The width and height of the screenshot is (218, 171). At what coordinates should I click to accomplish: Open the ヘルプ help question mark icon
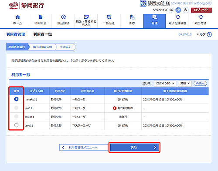(x=209, y=34)
